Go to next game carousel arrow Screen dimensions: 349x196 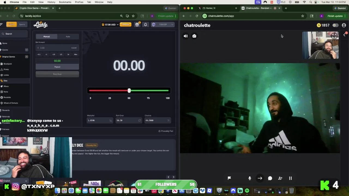173,177
